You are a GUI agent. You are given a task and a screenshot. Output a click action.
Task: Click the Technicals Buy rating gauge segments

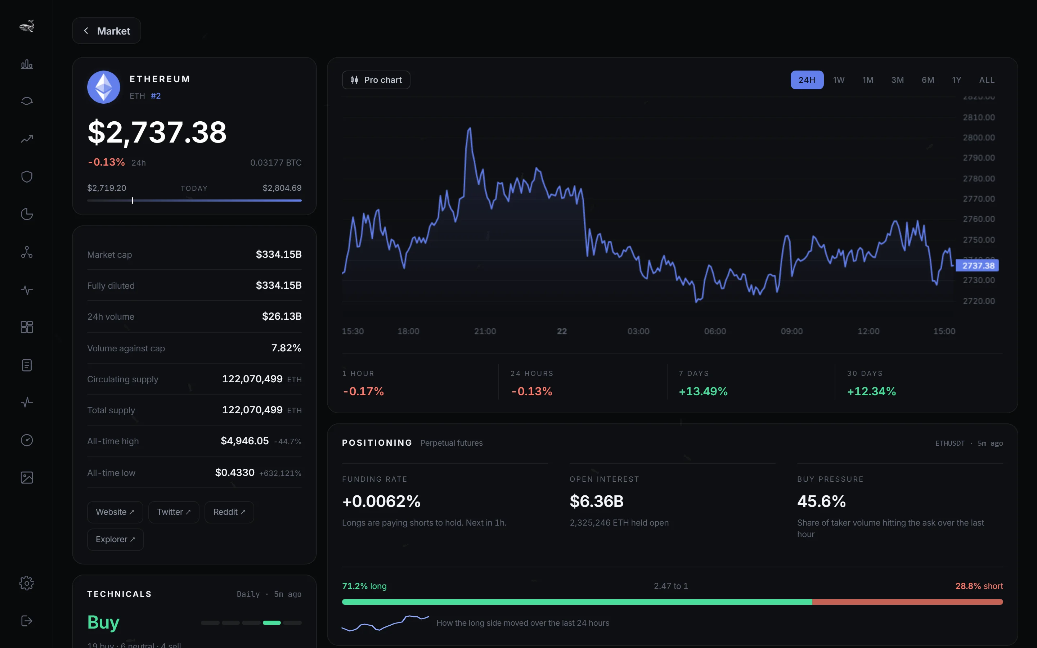[x=251, y=623]
